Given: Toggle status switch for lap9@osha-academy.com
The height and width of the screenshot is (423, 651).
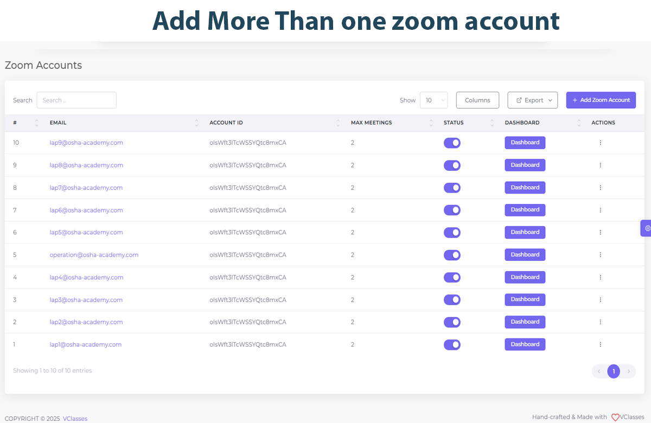Looking at the screenshot, I should coord(452,143).
